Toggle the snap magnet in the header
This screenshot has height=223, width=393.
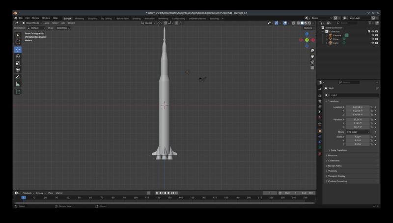click(166, 23)
